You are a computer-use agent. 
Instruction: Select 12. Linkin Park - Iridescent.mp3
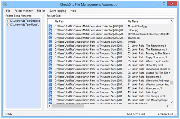point(145,88)
